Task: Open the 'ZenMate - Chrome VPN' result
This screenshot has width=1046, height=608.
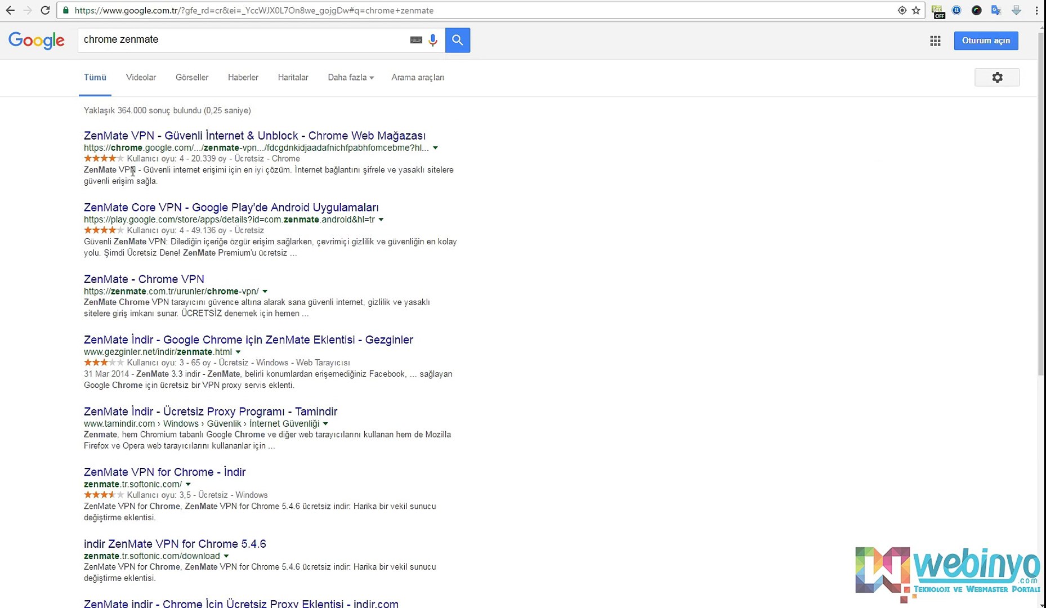Action: click(x=144, y=279)
